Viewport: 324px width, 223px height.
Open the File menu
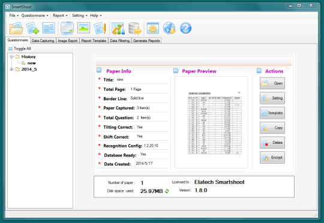[x=14, y=16]
